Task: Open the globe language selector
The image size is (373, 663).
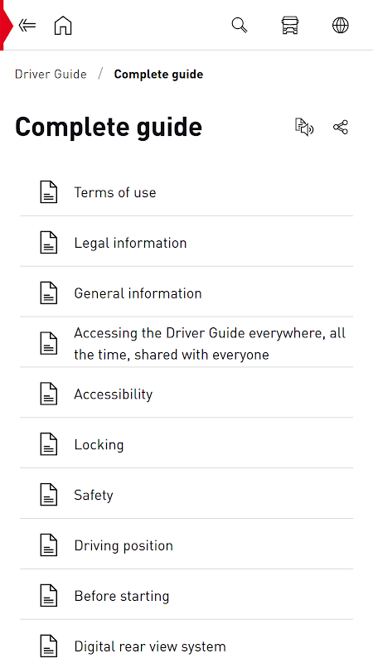Action: coord(341,26)
